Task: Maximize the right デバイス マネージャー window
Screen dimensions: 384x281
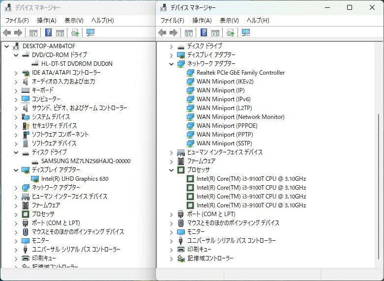Action: click(x=350, y=7)
